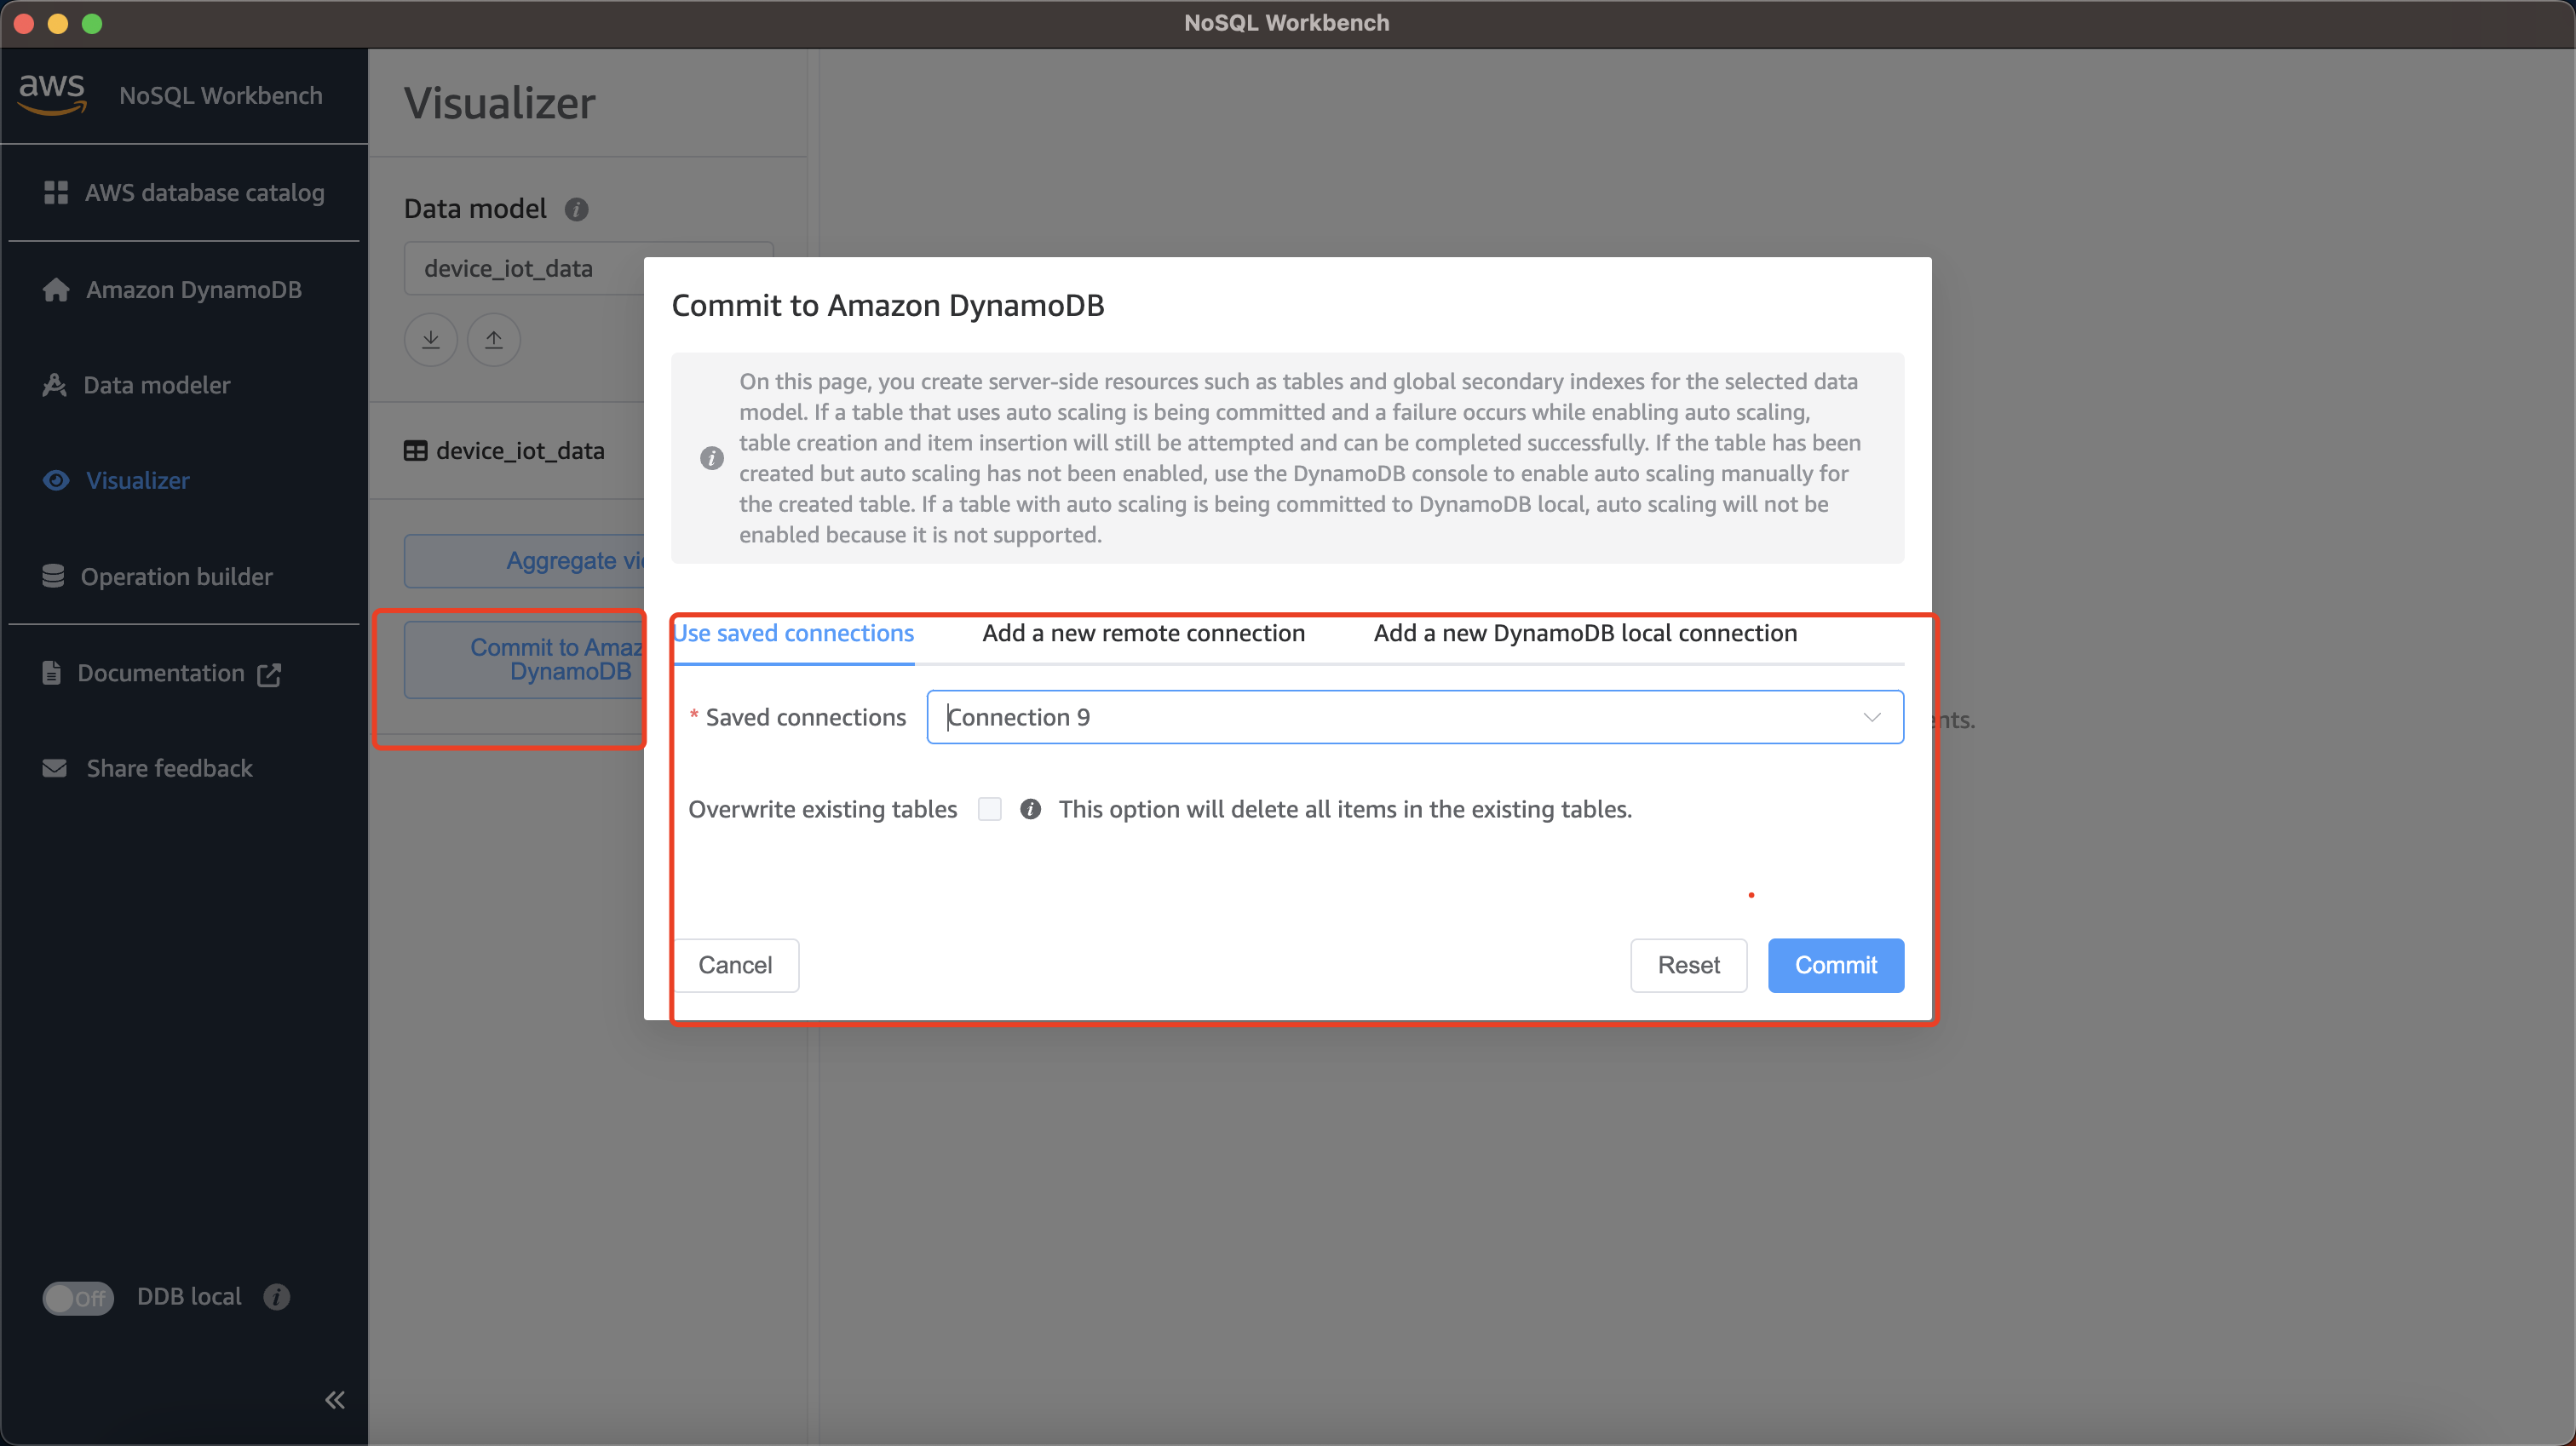The height and width of the screenshot is (1446, 2576).
Task: Click the Reset button
Action: 1689,965
